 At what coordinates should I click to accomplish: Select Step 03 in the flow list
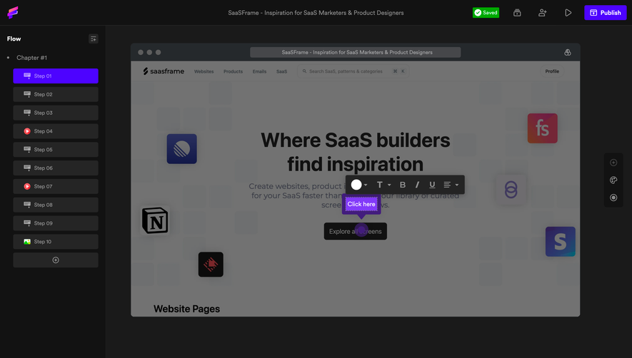(x=56, y=113)
